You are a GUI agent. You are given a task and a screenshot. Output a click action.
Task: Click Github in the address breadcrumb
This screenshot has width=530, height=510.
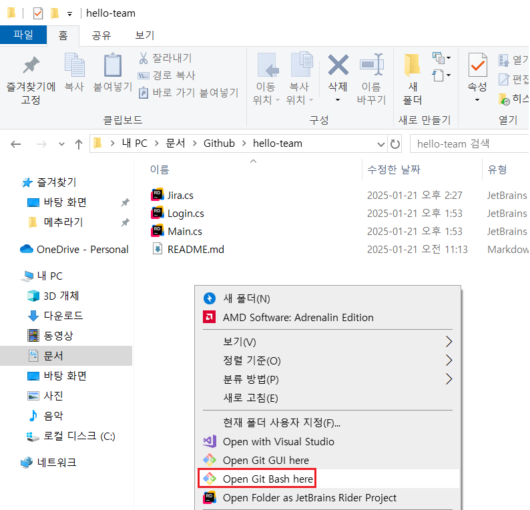click(219, 144)
